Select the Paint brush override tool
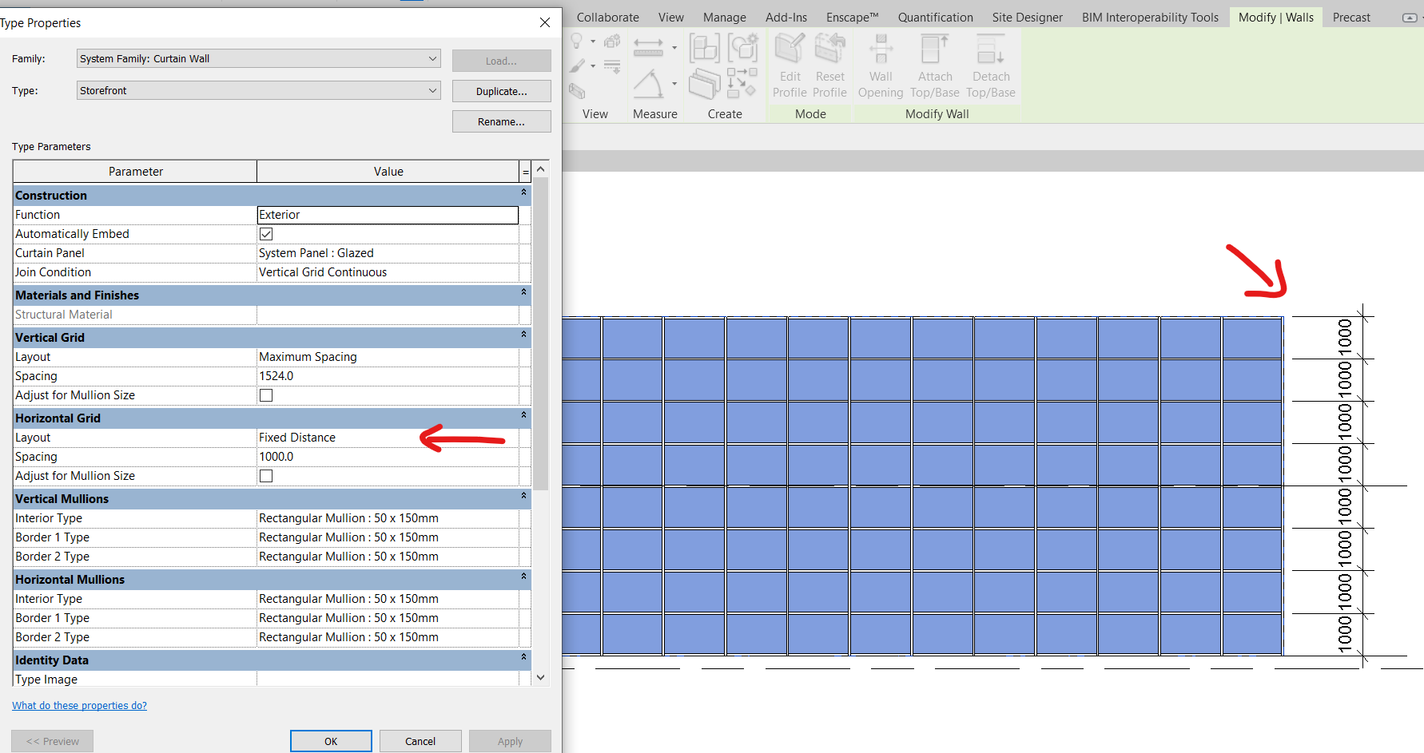 pyautogui.click(x=576, y=65)
